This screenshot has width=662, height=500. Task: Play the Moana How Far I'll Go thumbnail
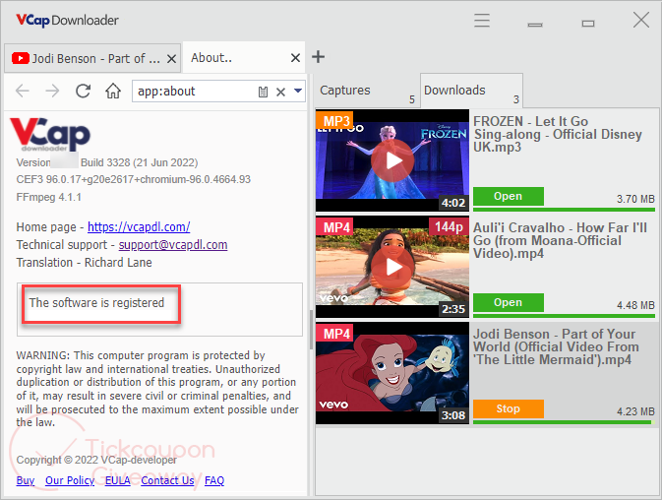[392, 267]
